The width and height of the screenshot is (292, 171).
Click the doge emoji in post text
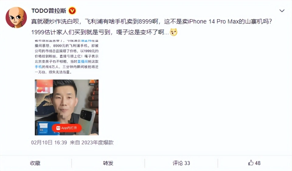[x=174, y=32]
